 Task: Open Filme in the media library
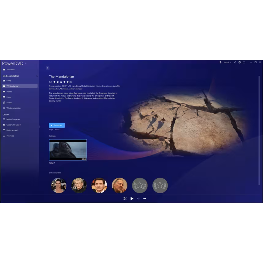9,81
